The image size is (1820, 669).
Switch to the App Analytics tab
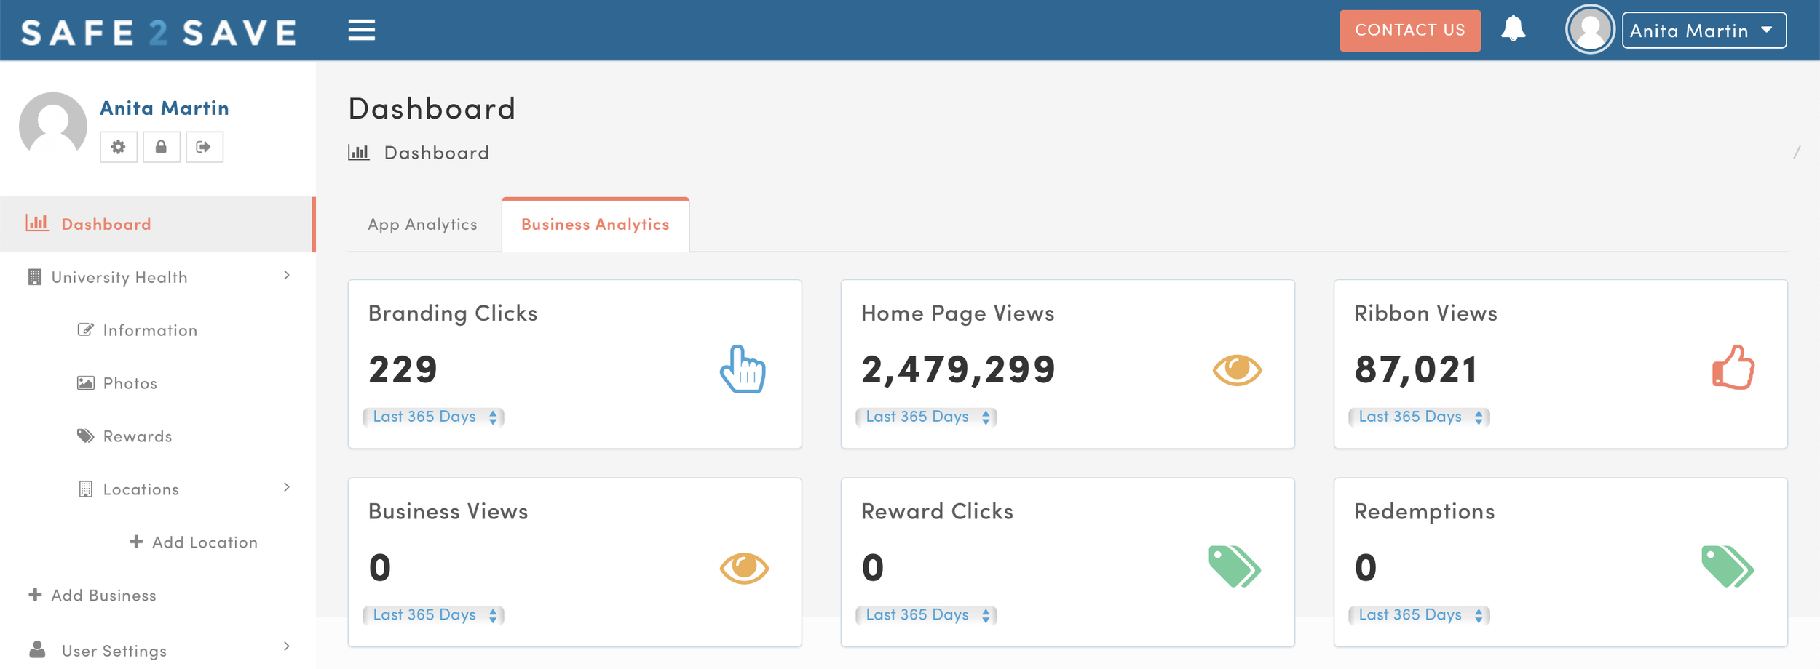click(x=423, y=225)
